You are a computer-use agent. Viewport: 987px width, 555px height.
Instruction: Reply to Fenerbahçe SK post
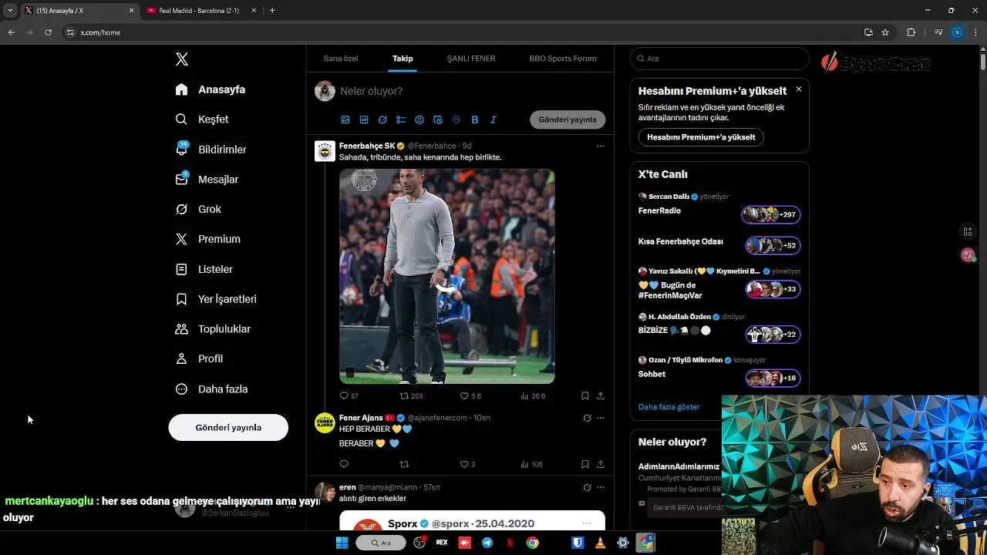pos(344,395)
